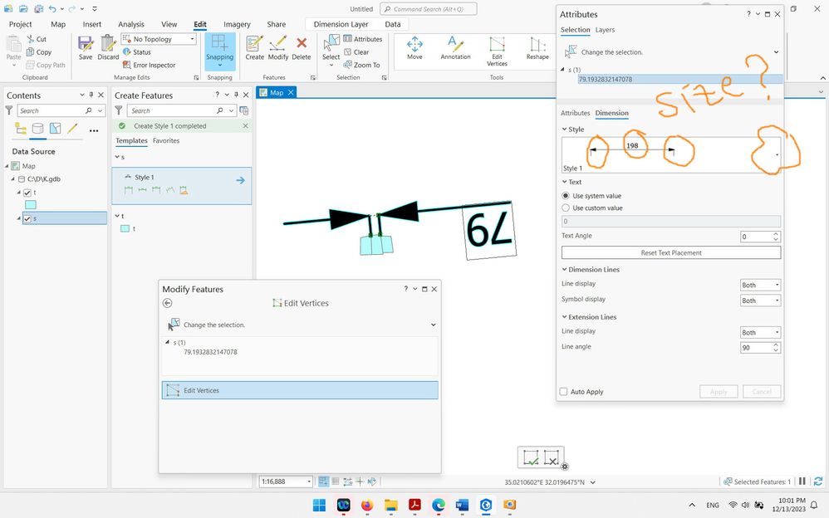This screenshot has height=518, width=829.
Task: Click the cyan t template swatch
Action: pyautogui.click(x=125, y=229)
